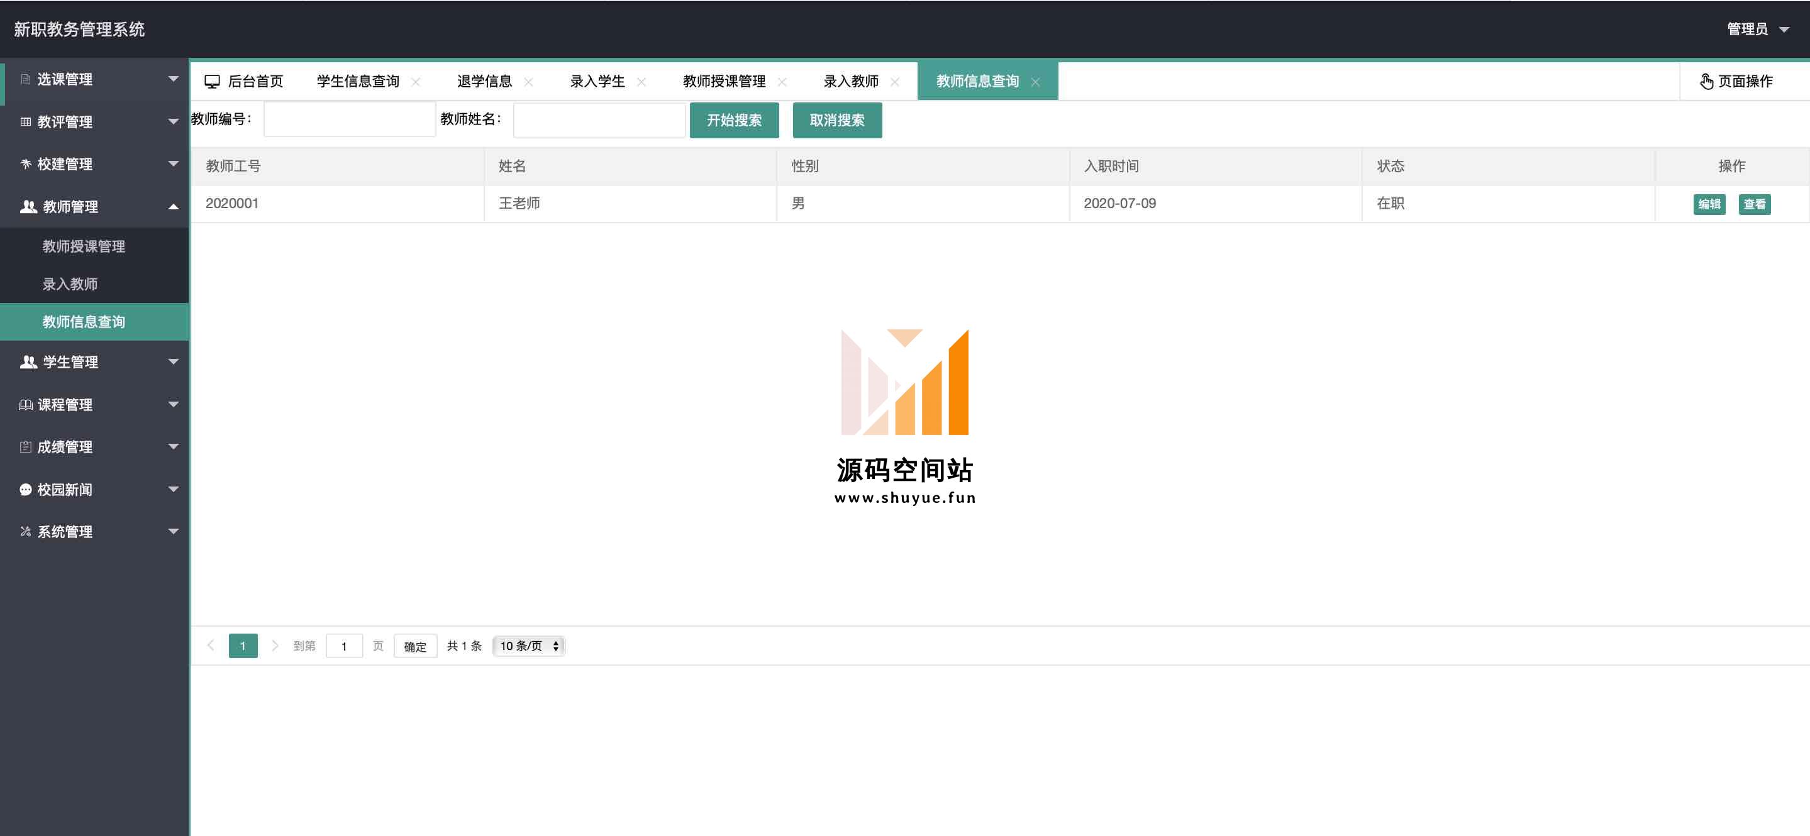The width and height of the screenshot is (1810, 836).
Task: Focus the 教师编号 input field
Action: [350, 120]
